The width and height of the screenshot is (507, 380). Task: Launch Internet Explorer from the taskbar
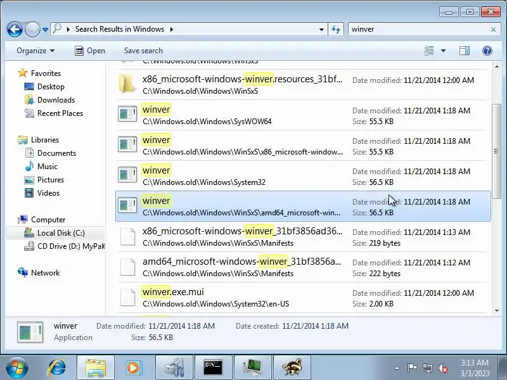click(x=57, y=368)
